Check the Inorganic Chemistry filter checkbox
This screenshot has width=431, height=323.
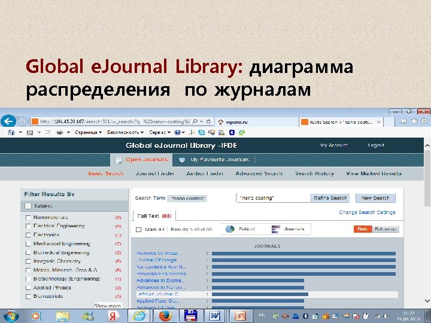pyautogui.click(x=28, y=261)
